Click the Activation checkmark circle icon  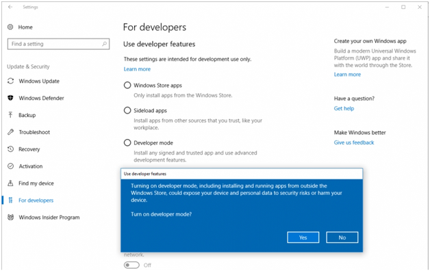(11, 166)
